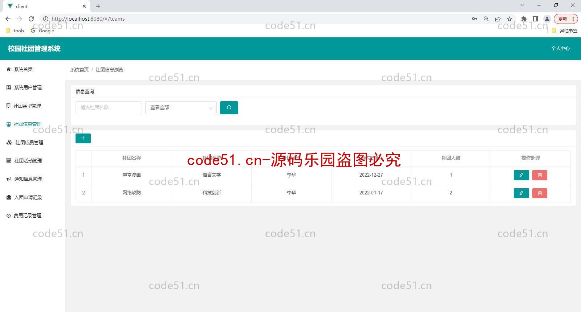
Task: Toggle the browser side panel icon
Action: click(x=535, y=19)
